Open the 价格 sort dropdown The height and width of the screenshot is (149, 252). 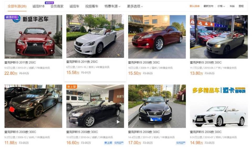tap(221, 6)
